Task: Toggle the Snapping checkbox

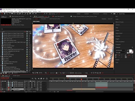Action: pyautogui.click(x=50, y=14)
